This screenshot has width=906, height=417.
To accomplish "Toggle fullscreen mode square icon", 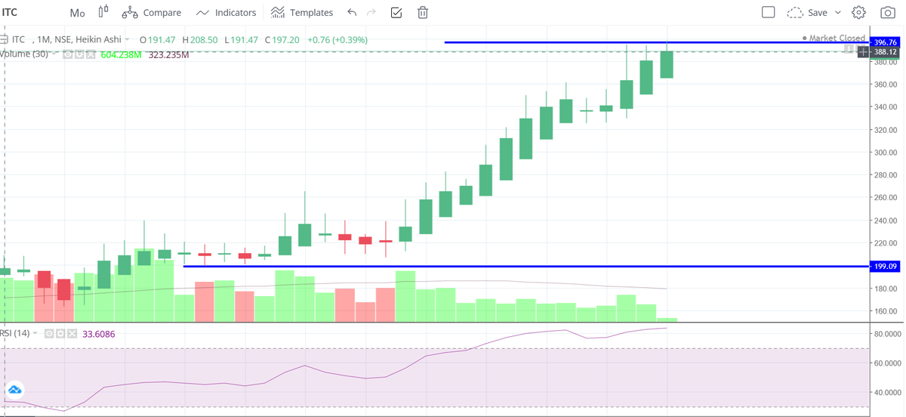I will point(769,12).
